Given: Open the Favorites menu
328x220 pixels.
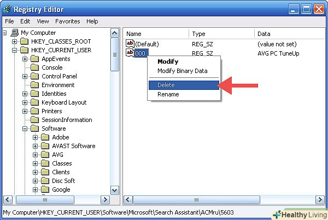Looking at the screenshot, I should [68, 21].
